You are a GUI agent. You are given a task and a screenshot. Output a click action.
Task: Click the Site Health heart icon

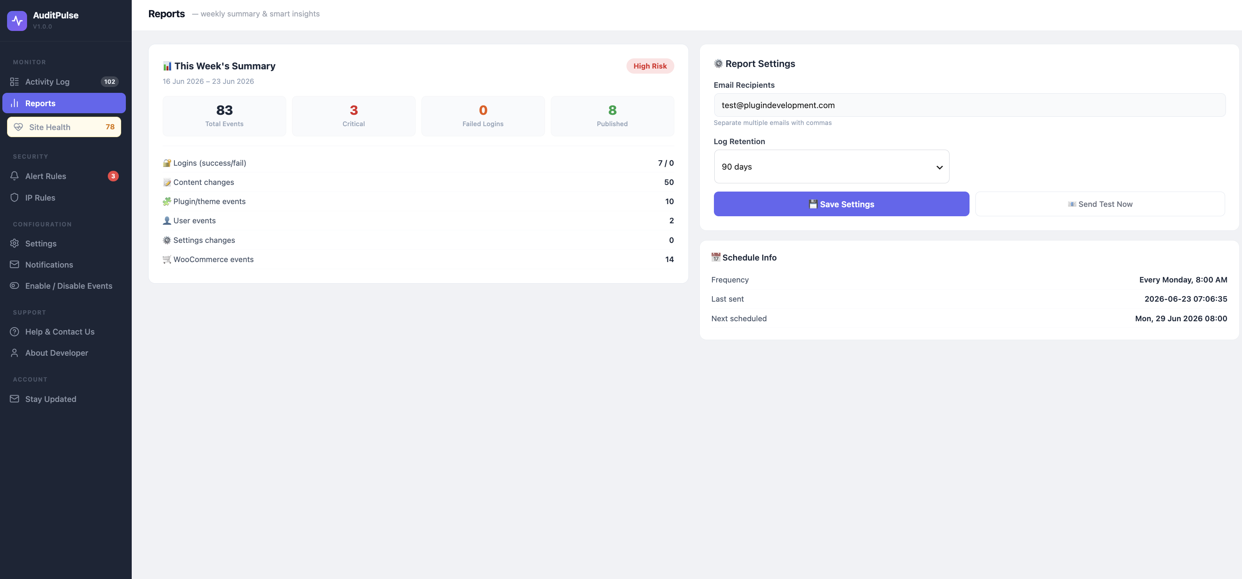click(18, 127)
